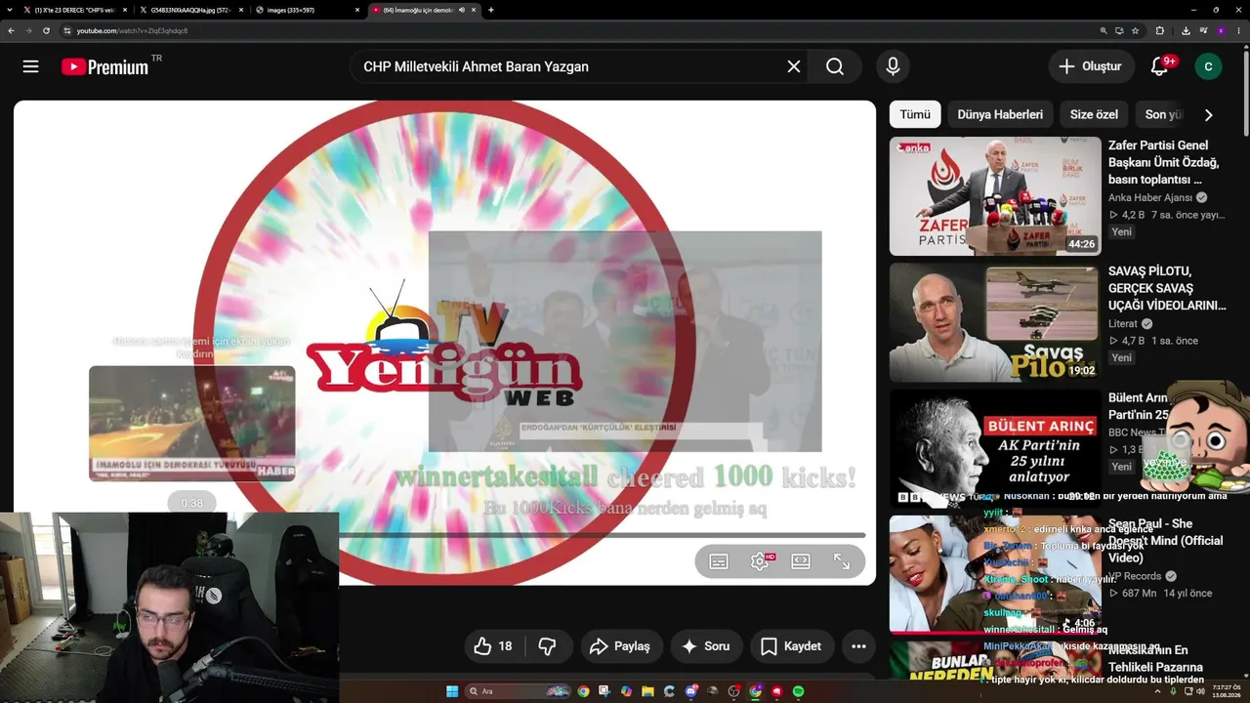Open the Zafer Partisi press conference thumbnail
1250x703 pixels.
pyautogui.click(x=995, y=196)
